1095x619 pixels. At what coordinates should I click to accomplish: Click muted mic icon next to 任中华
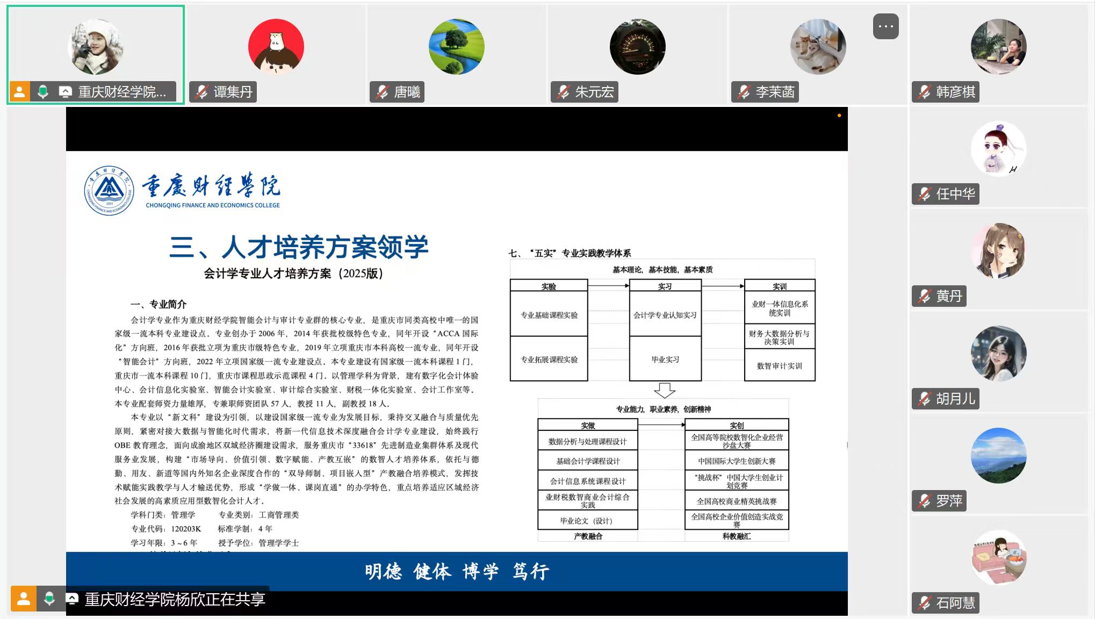(924, 194)
